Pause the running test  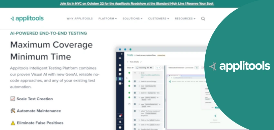tap(148, 68)
